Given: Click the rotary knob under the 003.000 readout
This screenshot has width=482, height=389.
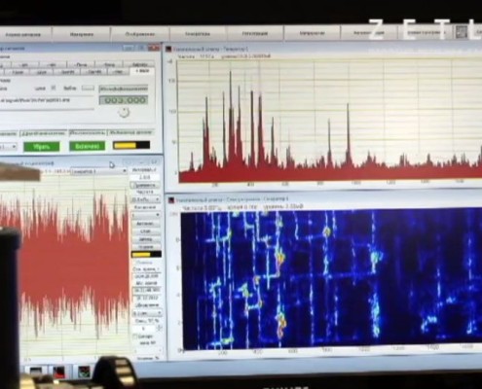Looking at the screenshot, I should click(x=124, y=112).
